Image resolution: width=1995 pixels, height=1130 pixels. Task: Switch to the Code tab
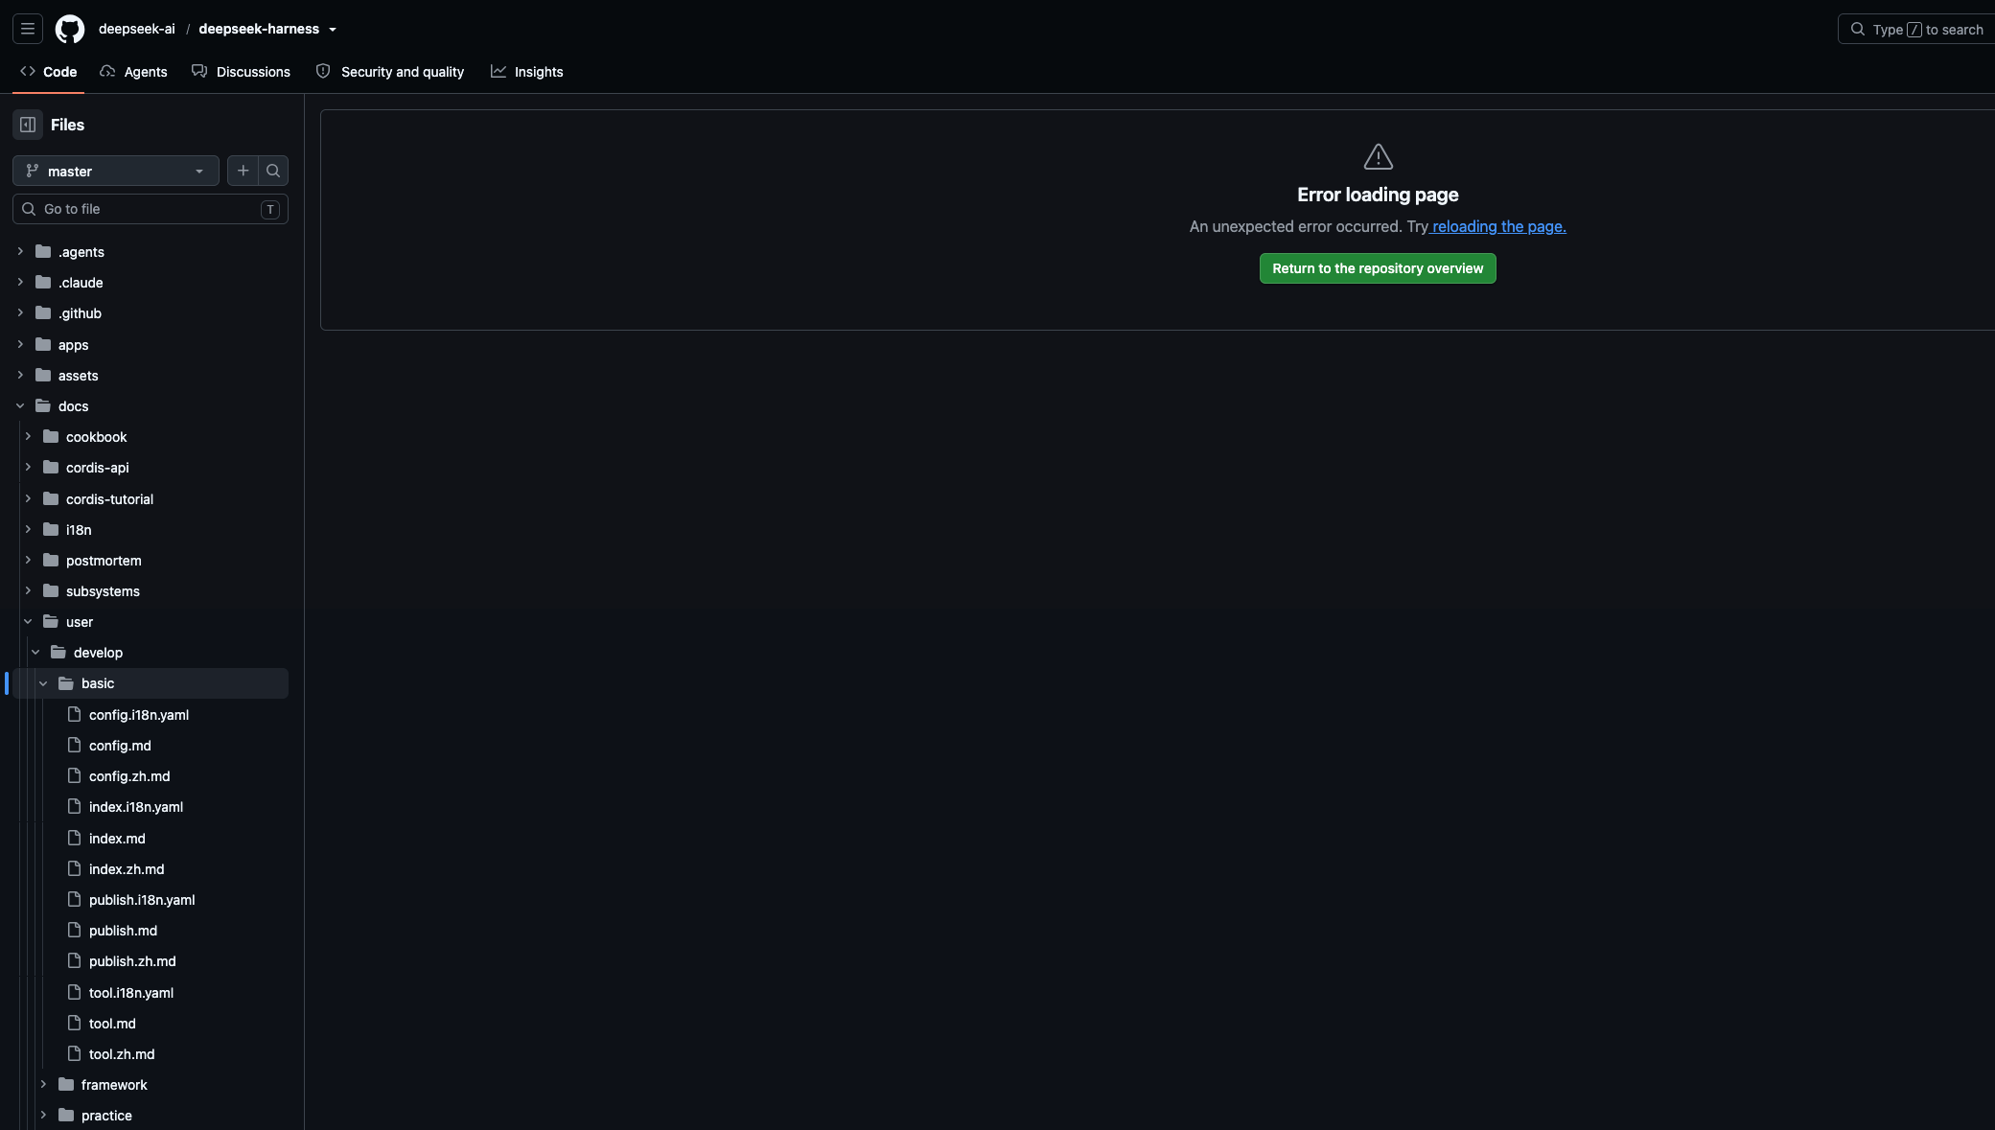click(x=48, y=72)
